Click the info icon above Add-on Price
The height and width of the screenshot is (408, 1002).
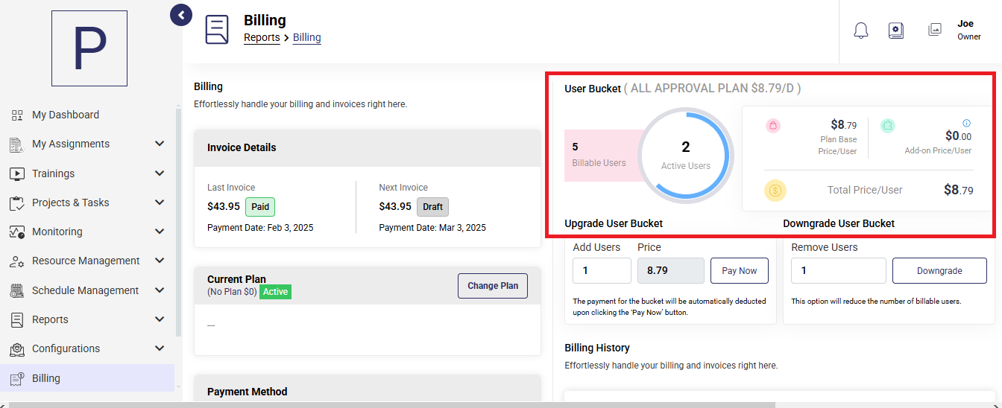tap(967, 123)
